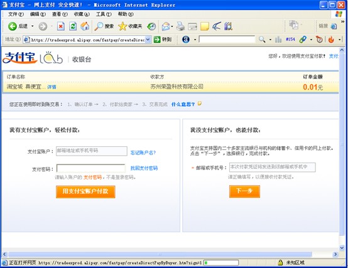
Task: Click the Alexa toolbar search text box
Action: tap(227, 40)
